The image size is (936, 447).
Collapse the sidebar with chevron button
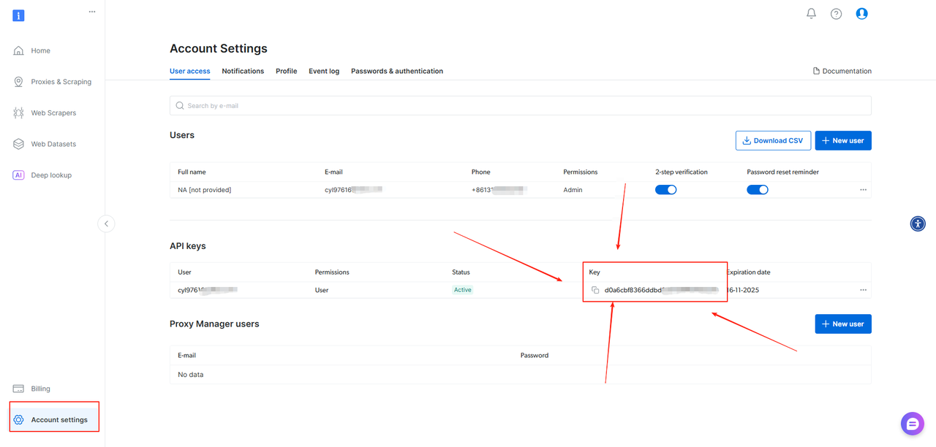tap(106, 223)
